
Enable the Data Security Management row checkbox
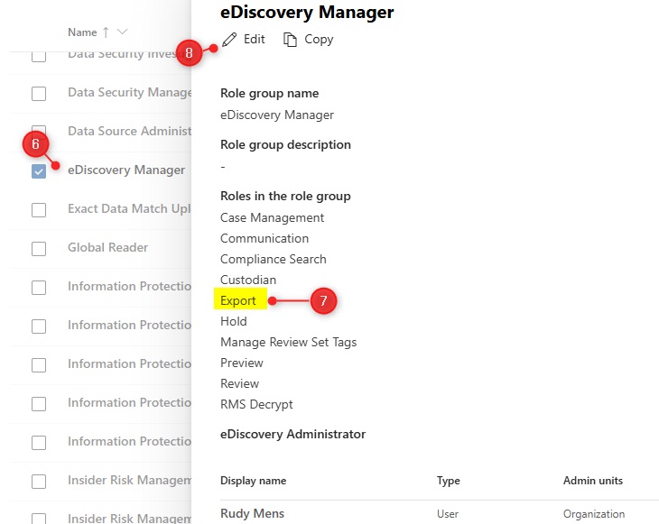pos(39,94)
